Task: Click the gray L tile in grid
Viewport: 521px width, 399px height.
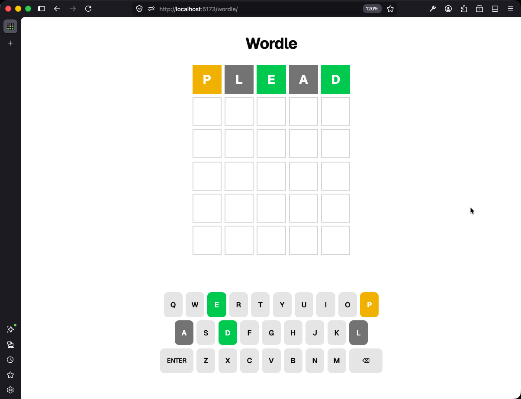Action: point(239,80)
